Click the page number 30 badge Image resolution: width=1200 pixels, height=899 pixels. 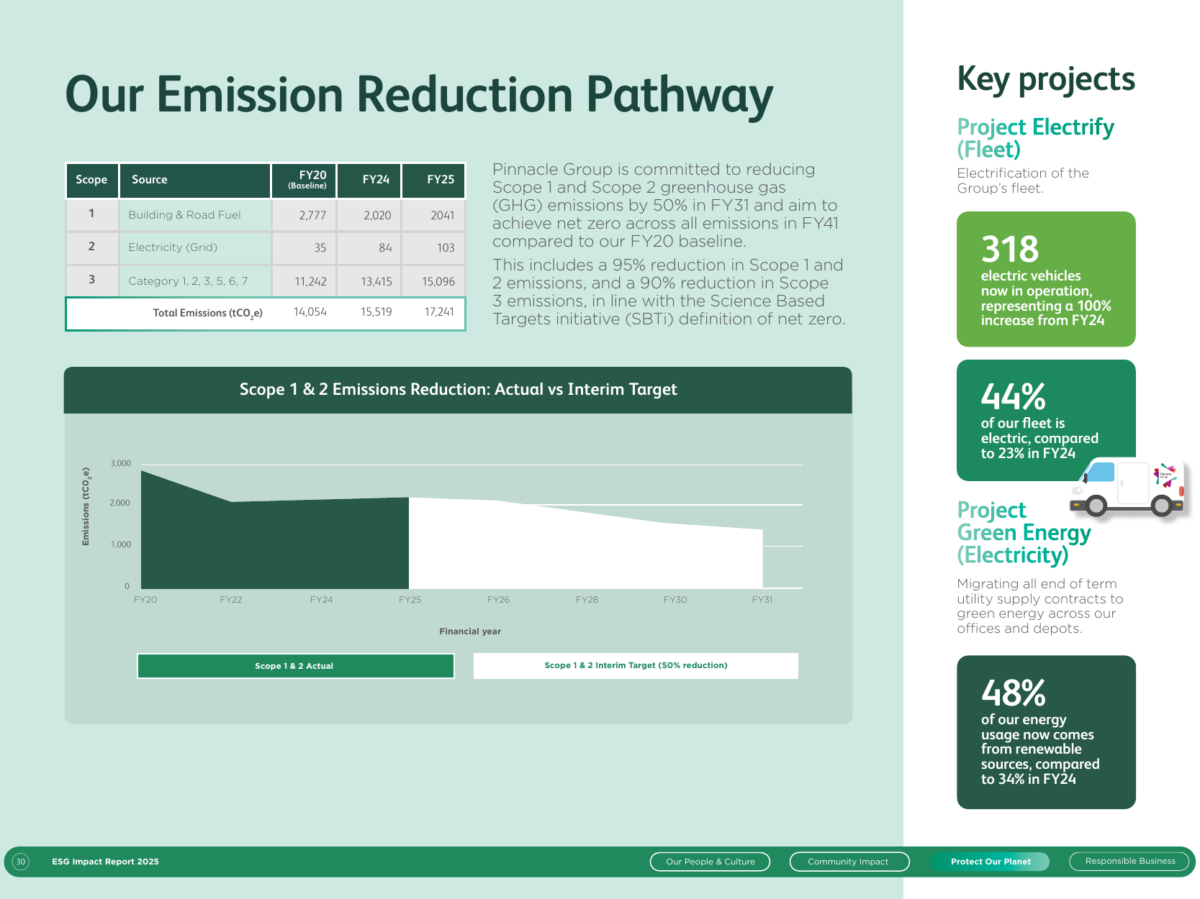pyautogui.click(x=21, y=862)
